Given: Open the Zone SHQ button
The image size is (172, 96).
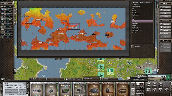Looking at the screenshot, I should point(165,24).
